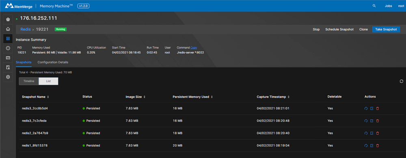Click the green Running status badge

[60, 30]
